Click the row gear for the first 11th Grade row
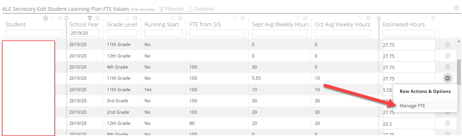The image size is (462, 136). (x=447, y=45)
